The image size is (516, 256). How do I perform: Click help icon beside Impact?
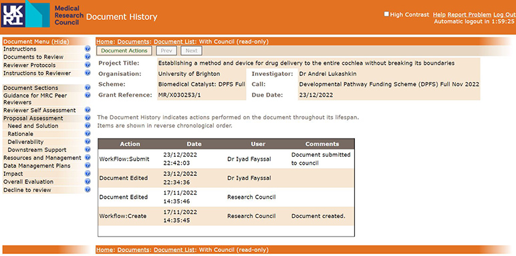click(88, 173)
